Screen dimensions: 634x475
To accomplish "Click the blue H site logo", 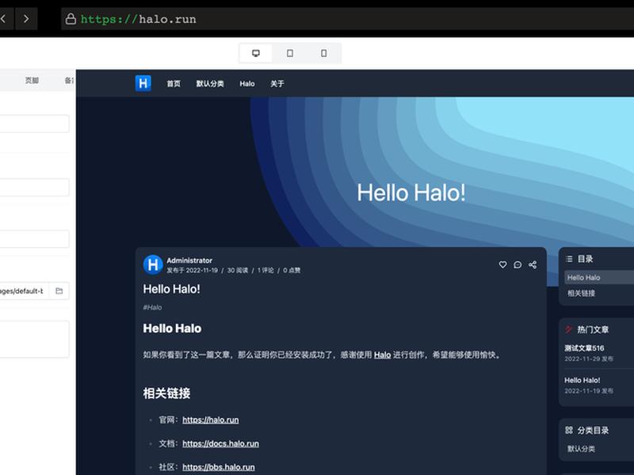I will click(x=143, y=83).
